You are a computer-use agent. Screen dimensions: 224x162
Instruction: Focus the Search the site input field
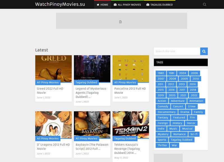pos(177,51)
